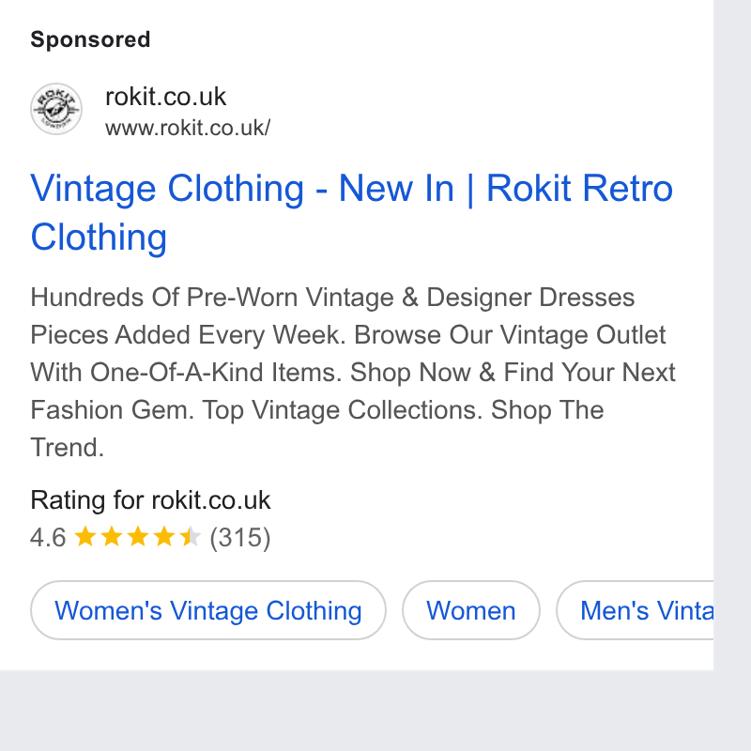Click the half-filled fifth rating star

click(x=191, y=536)
